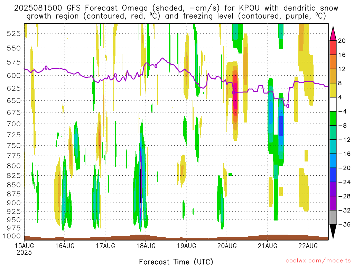This screenshot has height=265, width=354.
Task: Click the 18AUG time axis label
Action: pos(146,246)
